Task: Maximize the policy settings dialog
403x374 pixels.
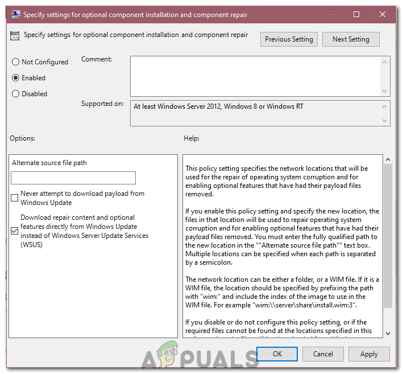Action: click(x=356, y=14)
